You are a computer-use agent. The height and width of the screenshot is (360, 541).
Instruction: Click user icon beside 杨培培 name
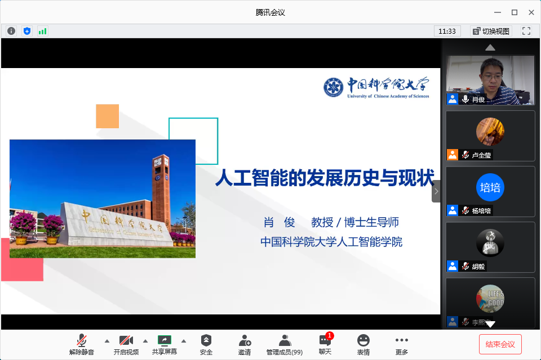[453, 210]
